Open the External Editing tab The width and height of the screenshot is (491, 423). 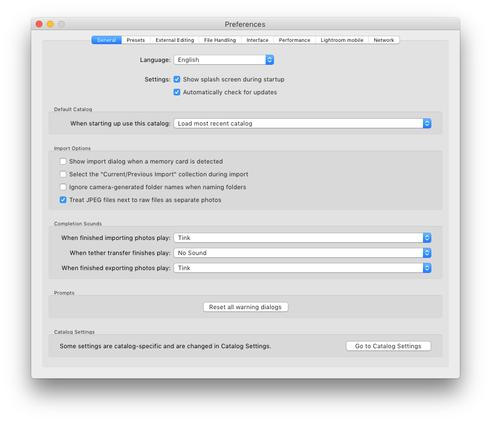pos(174,40)
